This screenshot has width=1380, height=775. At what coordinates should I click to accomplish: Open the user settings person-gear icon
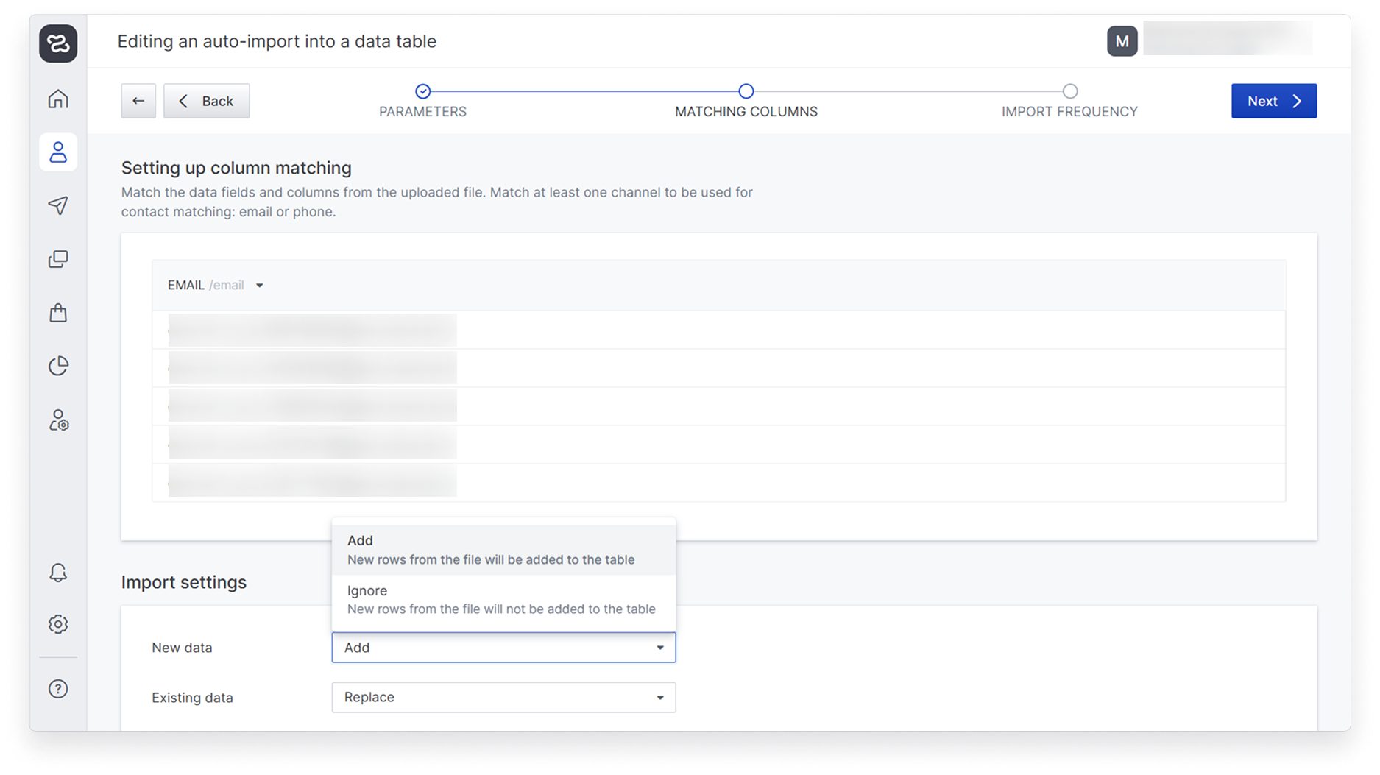coord(58,420)
